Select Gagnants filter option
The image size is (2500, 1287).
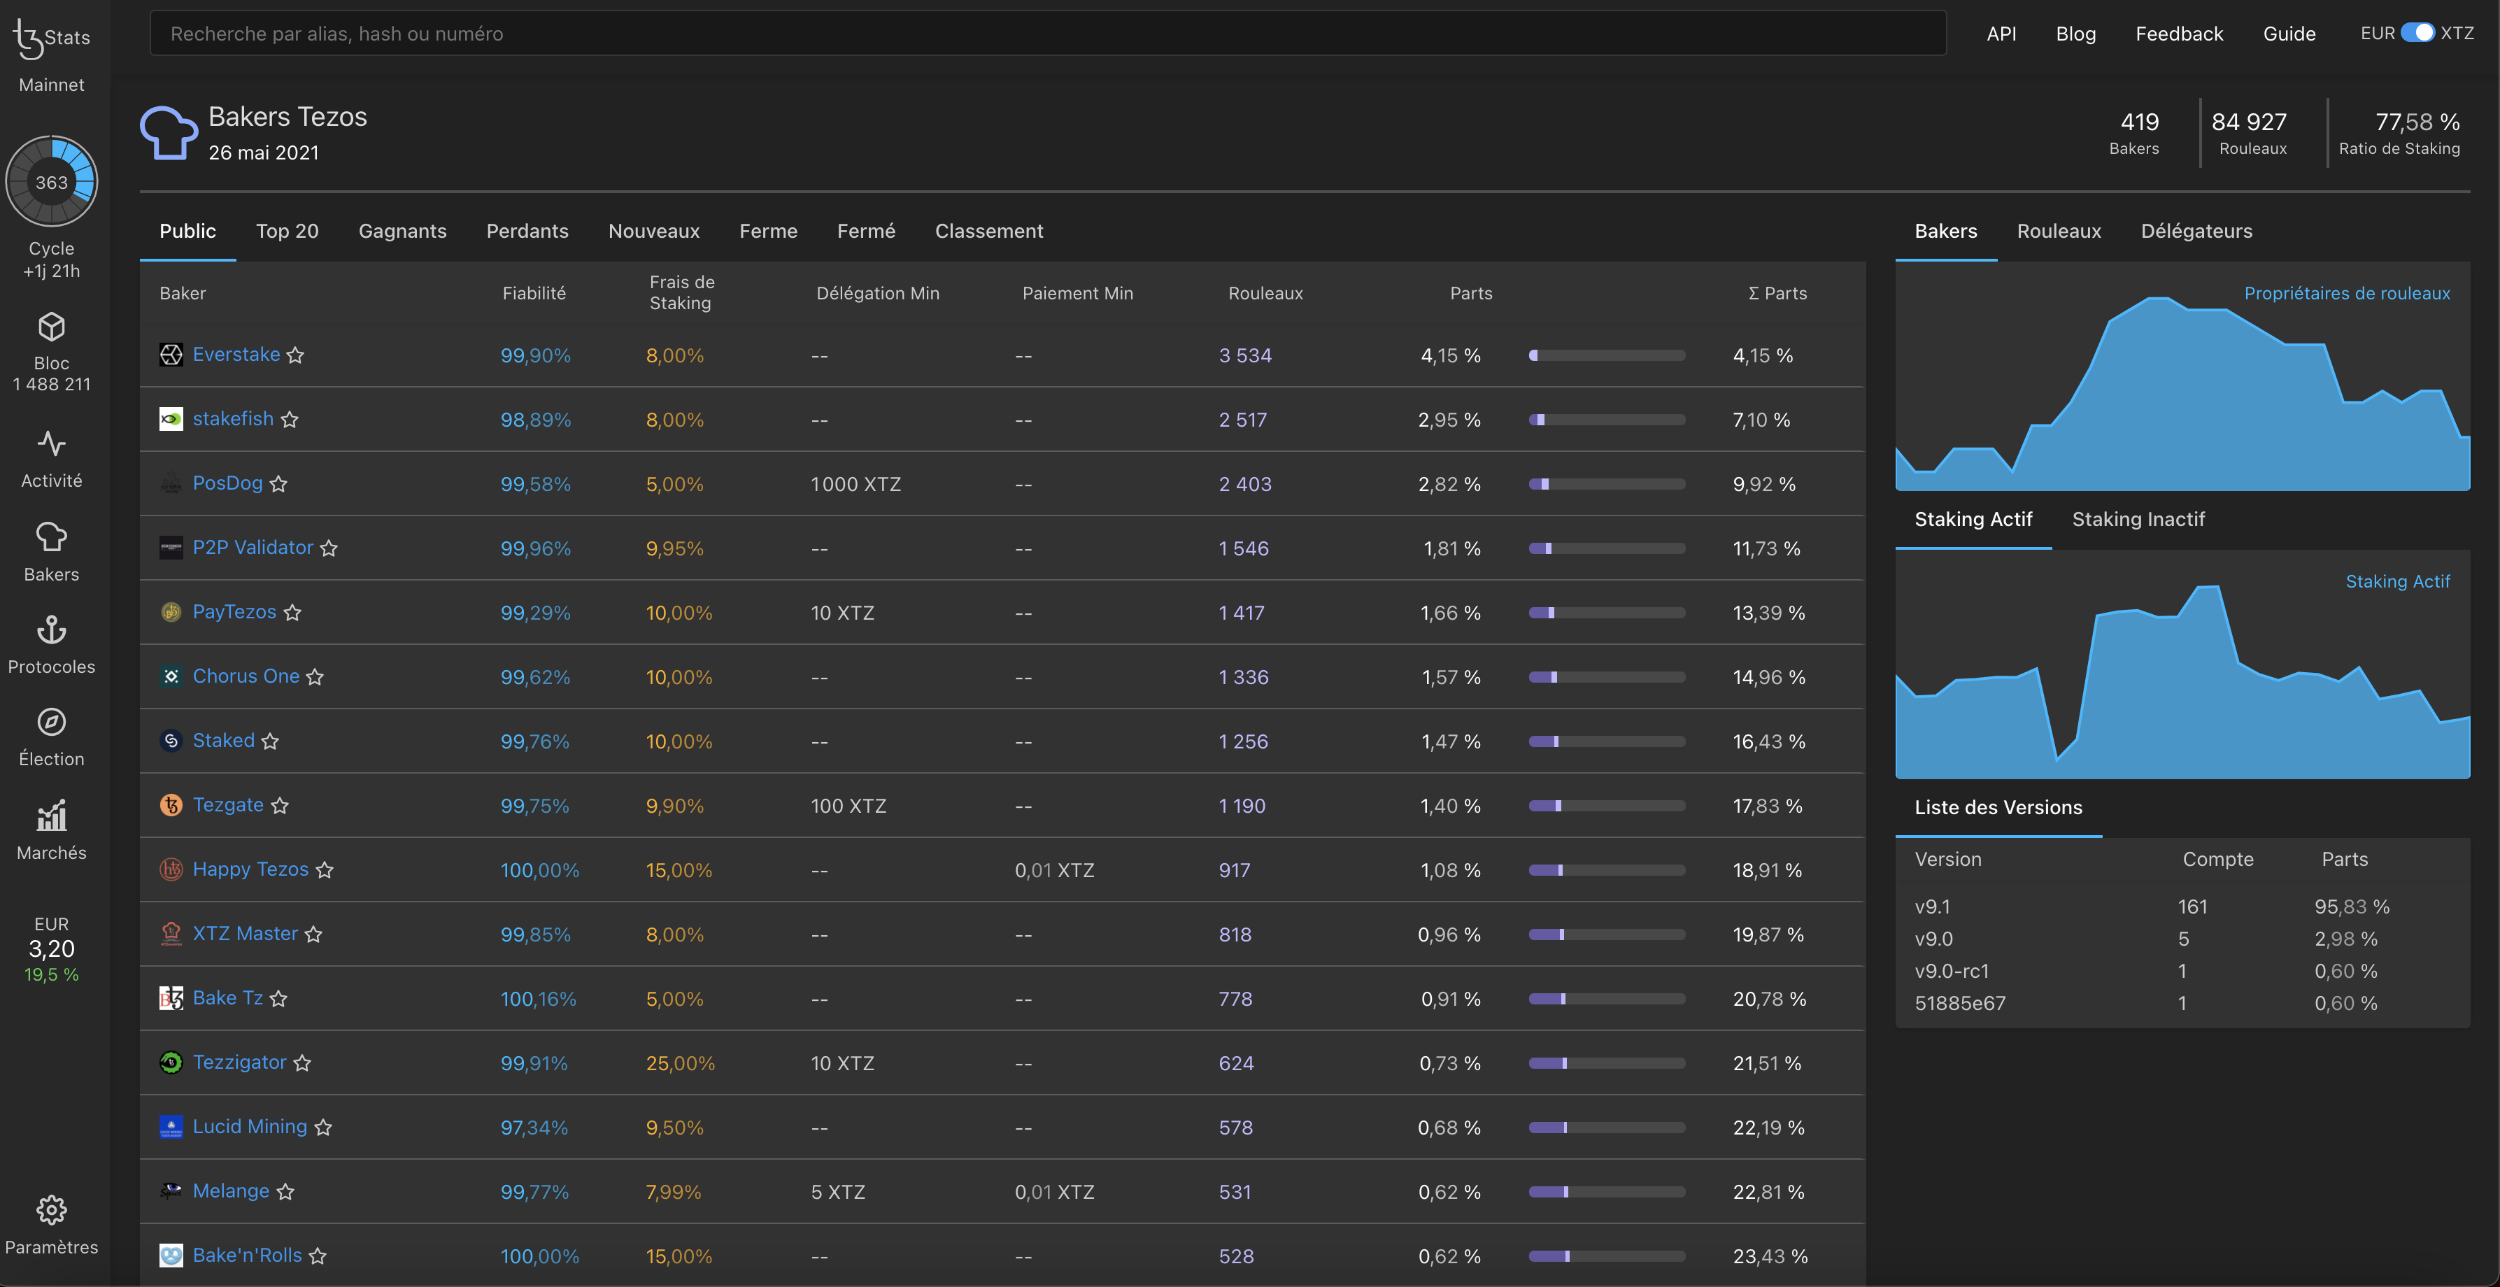(402, 230)
